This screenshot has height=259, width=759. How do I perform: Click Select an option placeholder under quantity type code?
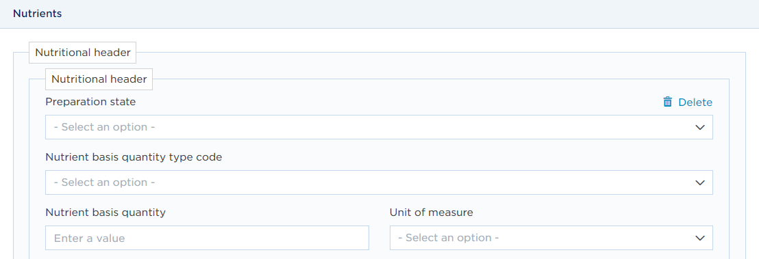[105, 182]
